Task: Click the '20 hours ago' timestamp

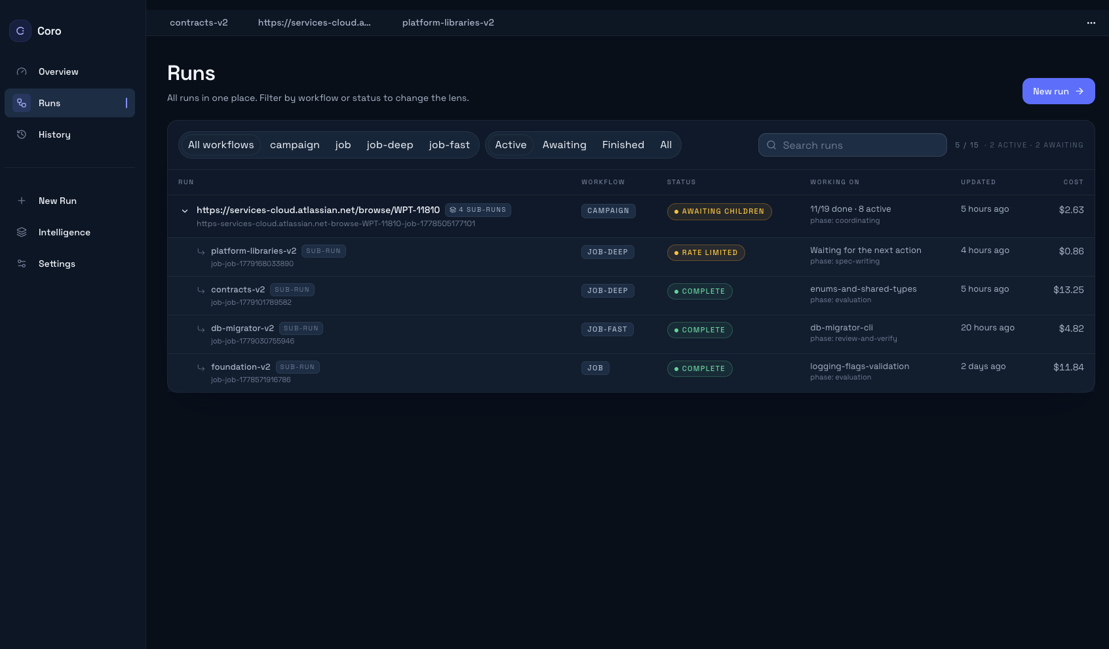Action: point(988,327)
